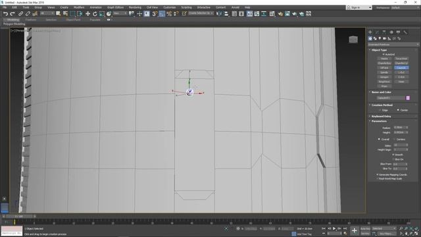Image resolution: width=421 pixels, height=237 pixels.
Task: Select the Cameras category icon
Action: click(384, 39)
